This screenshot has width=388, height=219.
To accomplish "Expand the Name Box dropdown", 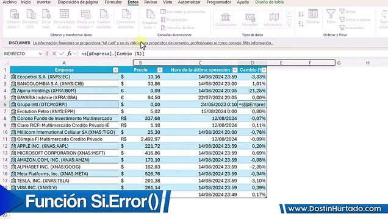I will pos(40,54).
